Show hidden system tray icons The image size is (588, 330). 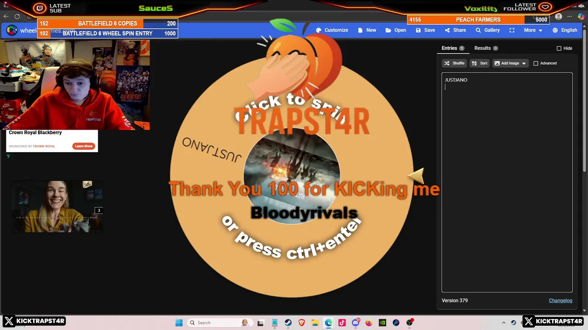[503, 323]
